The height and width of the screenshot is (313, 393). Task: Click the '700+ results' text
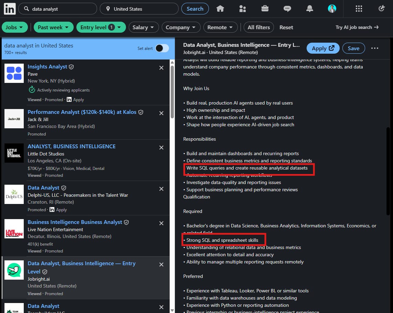pos(15,53)
